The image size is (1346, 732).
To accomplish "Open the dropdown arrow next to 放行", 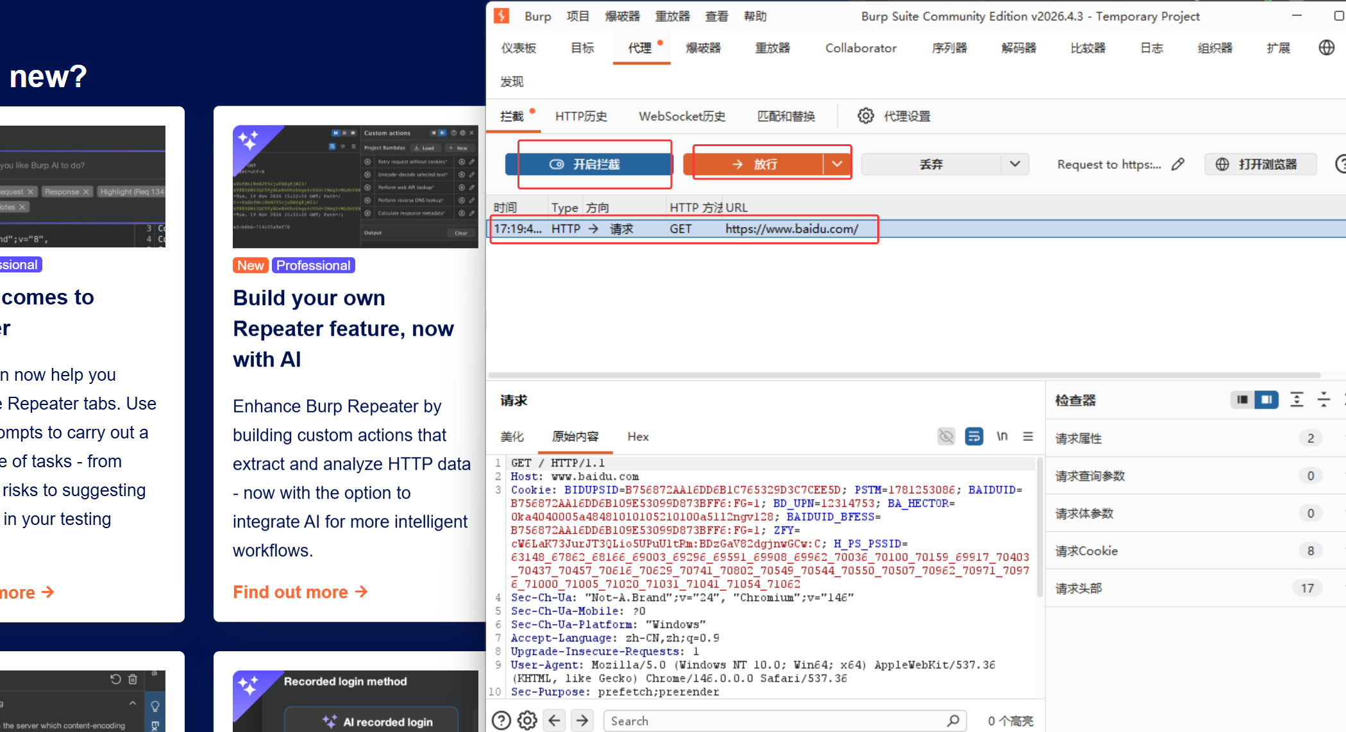I will pos(837,164).
